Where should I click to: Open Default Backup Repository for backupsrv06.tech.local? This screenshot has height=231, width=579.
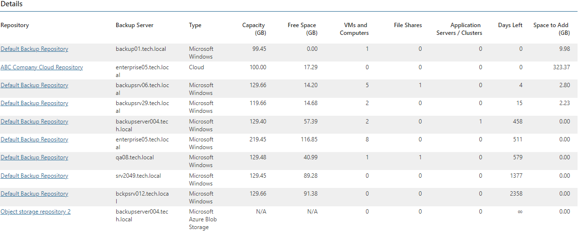pos(34,85)
